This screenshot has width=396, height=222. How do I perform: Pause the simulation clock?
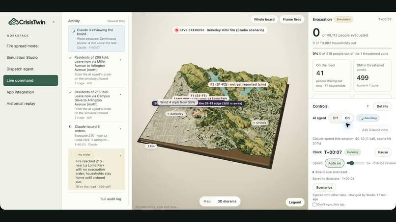[383, 152]
